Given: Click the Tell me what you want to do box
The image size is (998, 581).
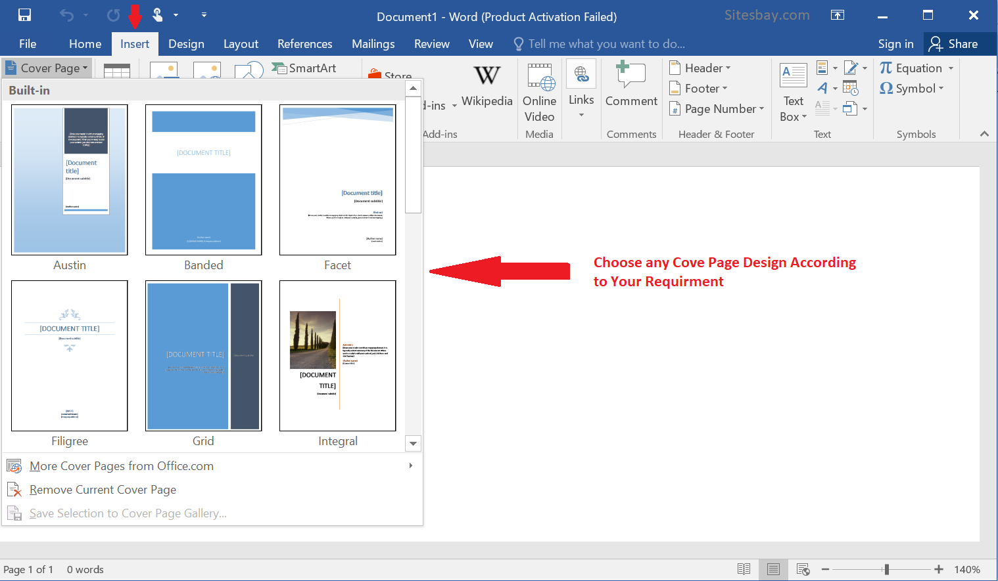Looking at the screenshot, I should pyautogui.click(x=599, y=44).
